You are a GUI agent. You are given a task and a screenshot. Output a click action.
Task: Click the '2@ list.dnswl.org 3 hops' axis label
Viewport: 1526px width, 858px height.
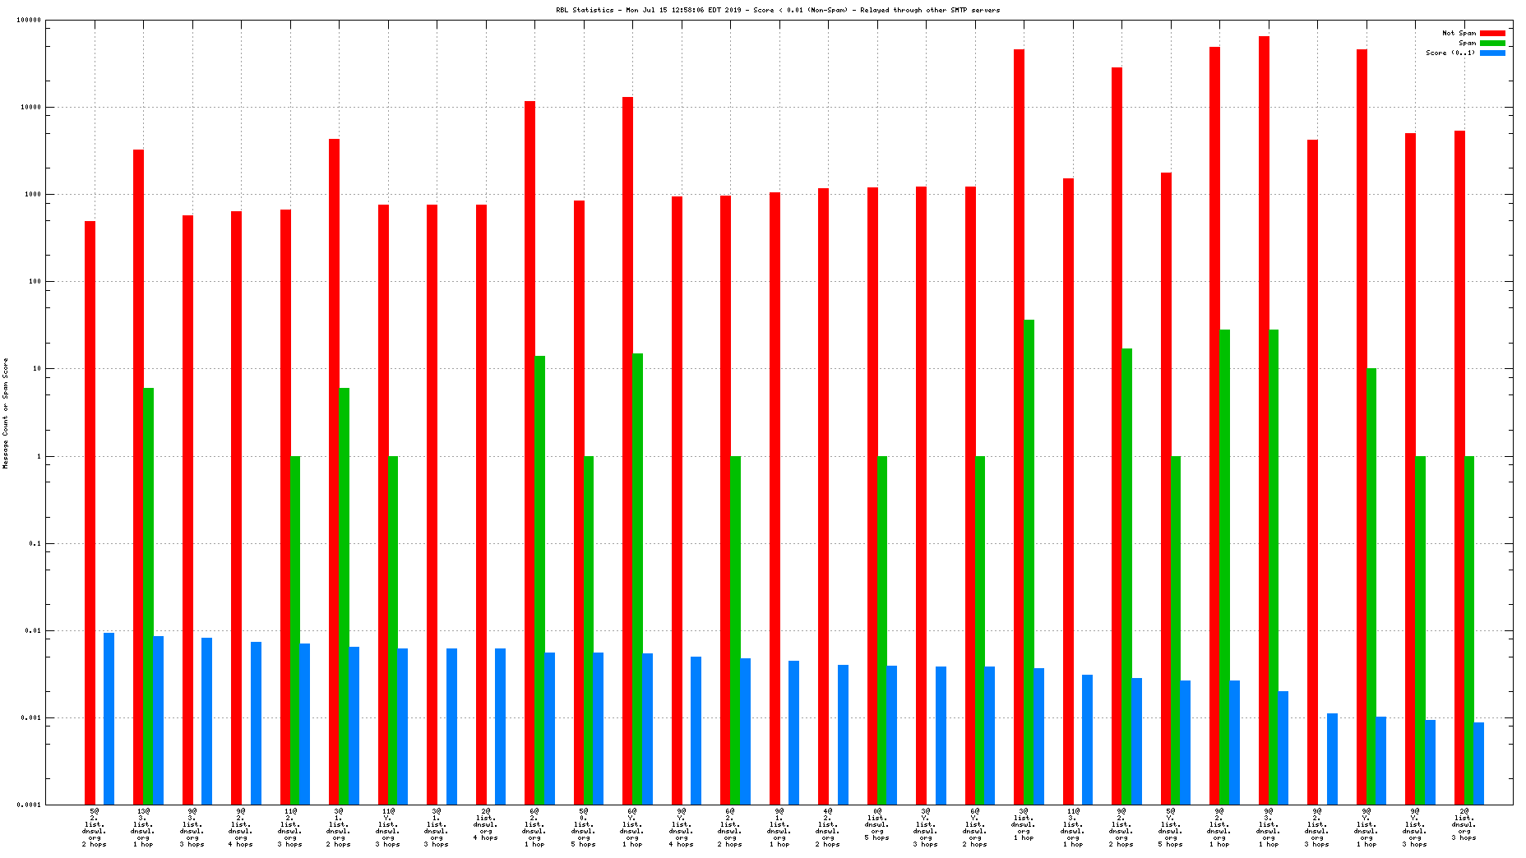coord(1464,824)
